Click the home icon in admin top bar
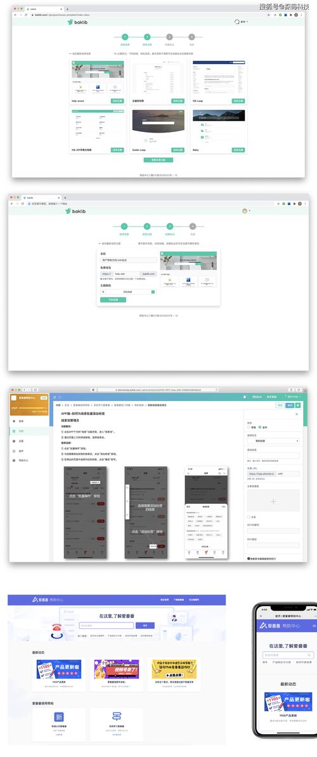 244,397
